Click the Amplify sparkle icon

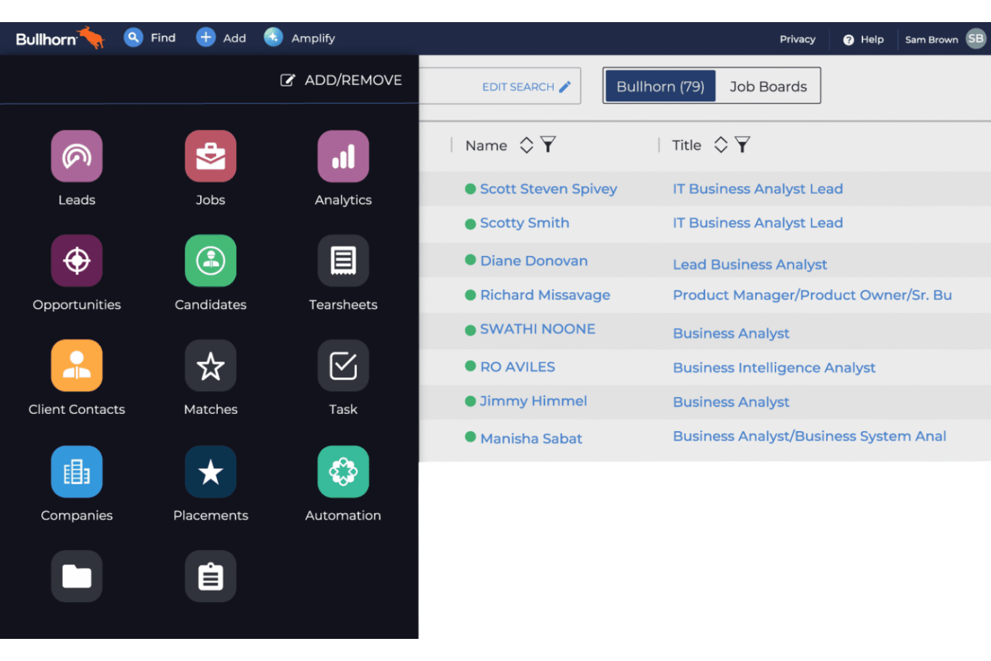coord(273,38)
